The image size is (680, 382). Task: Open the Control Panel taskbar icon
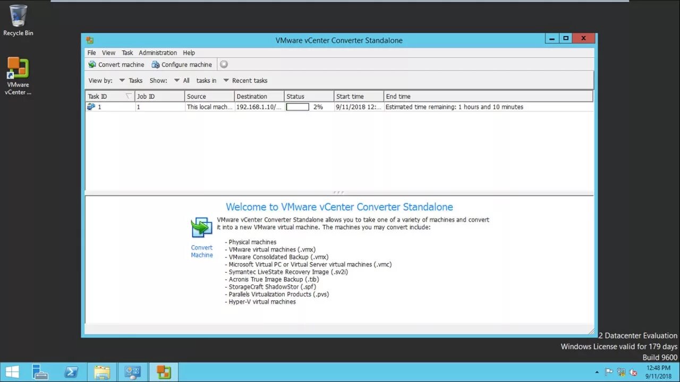tap(133, 372)
